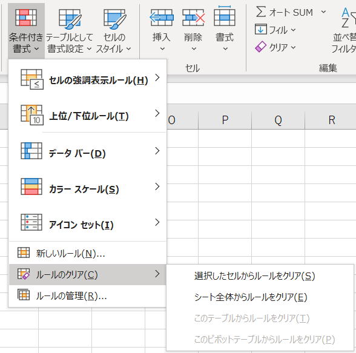Click the 並べ替えとフィルター A-Z icon
356x353 pixels.
[x=349, y=18]
